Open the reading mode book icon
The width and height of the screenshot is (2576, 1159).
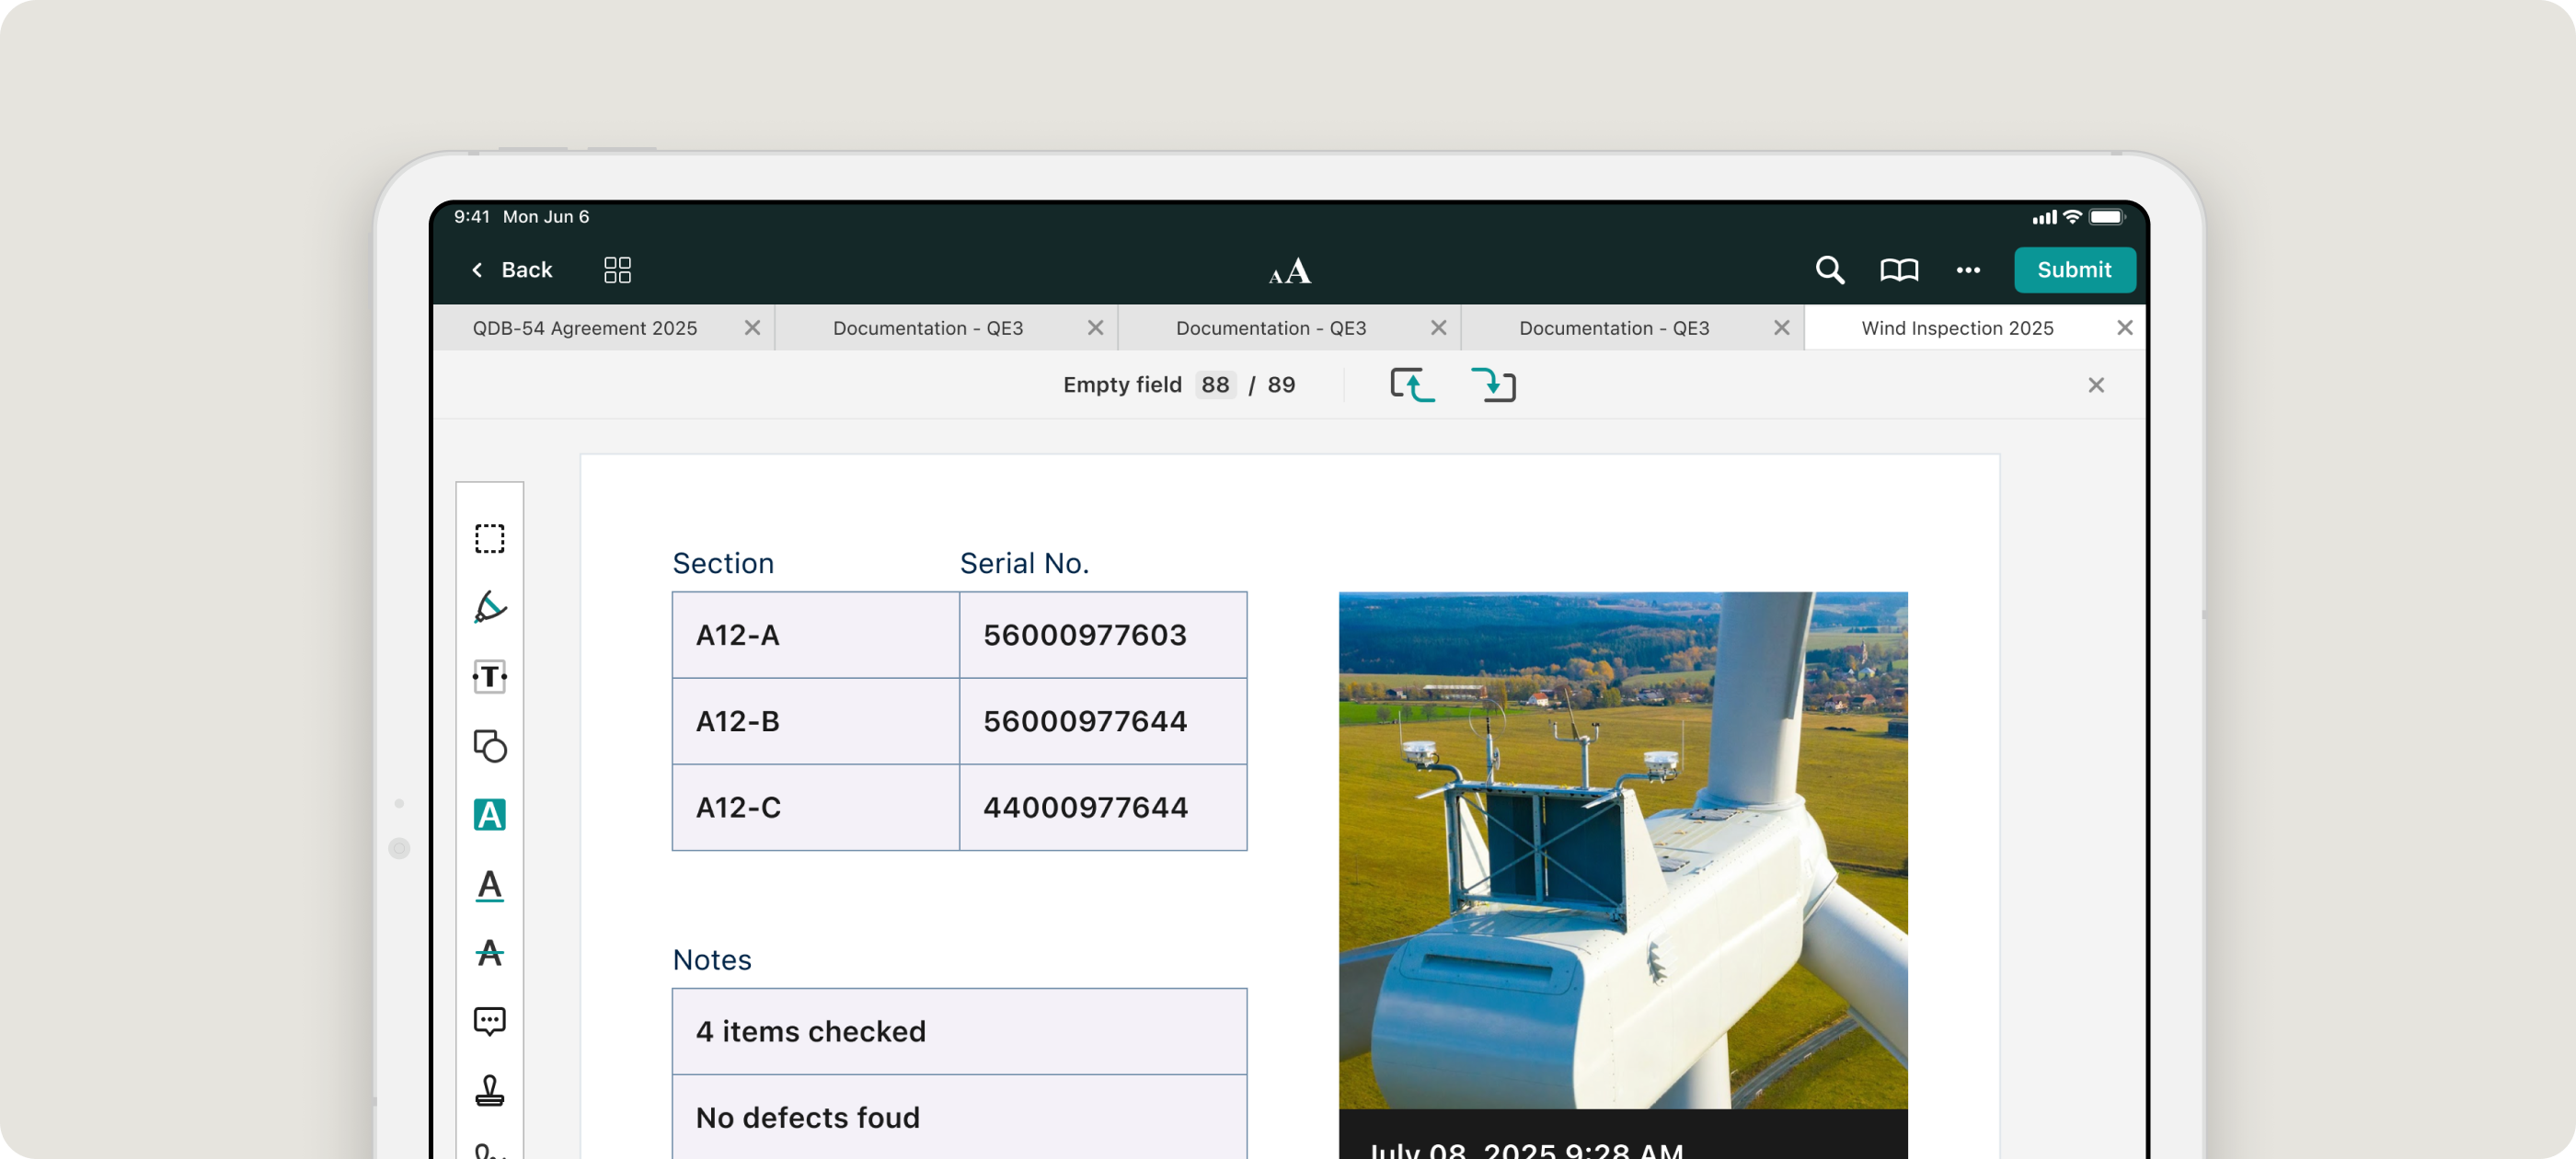[x=1898, y=270]
